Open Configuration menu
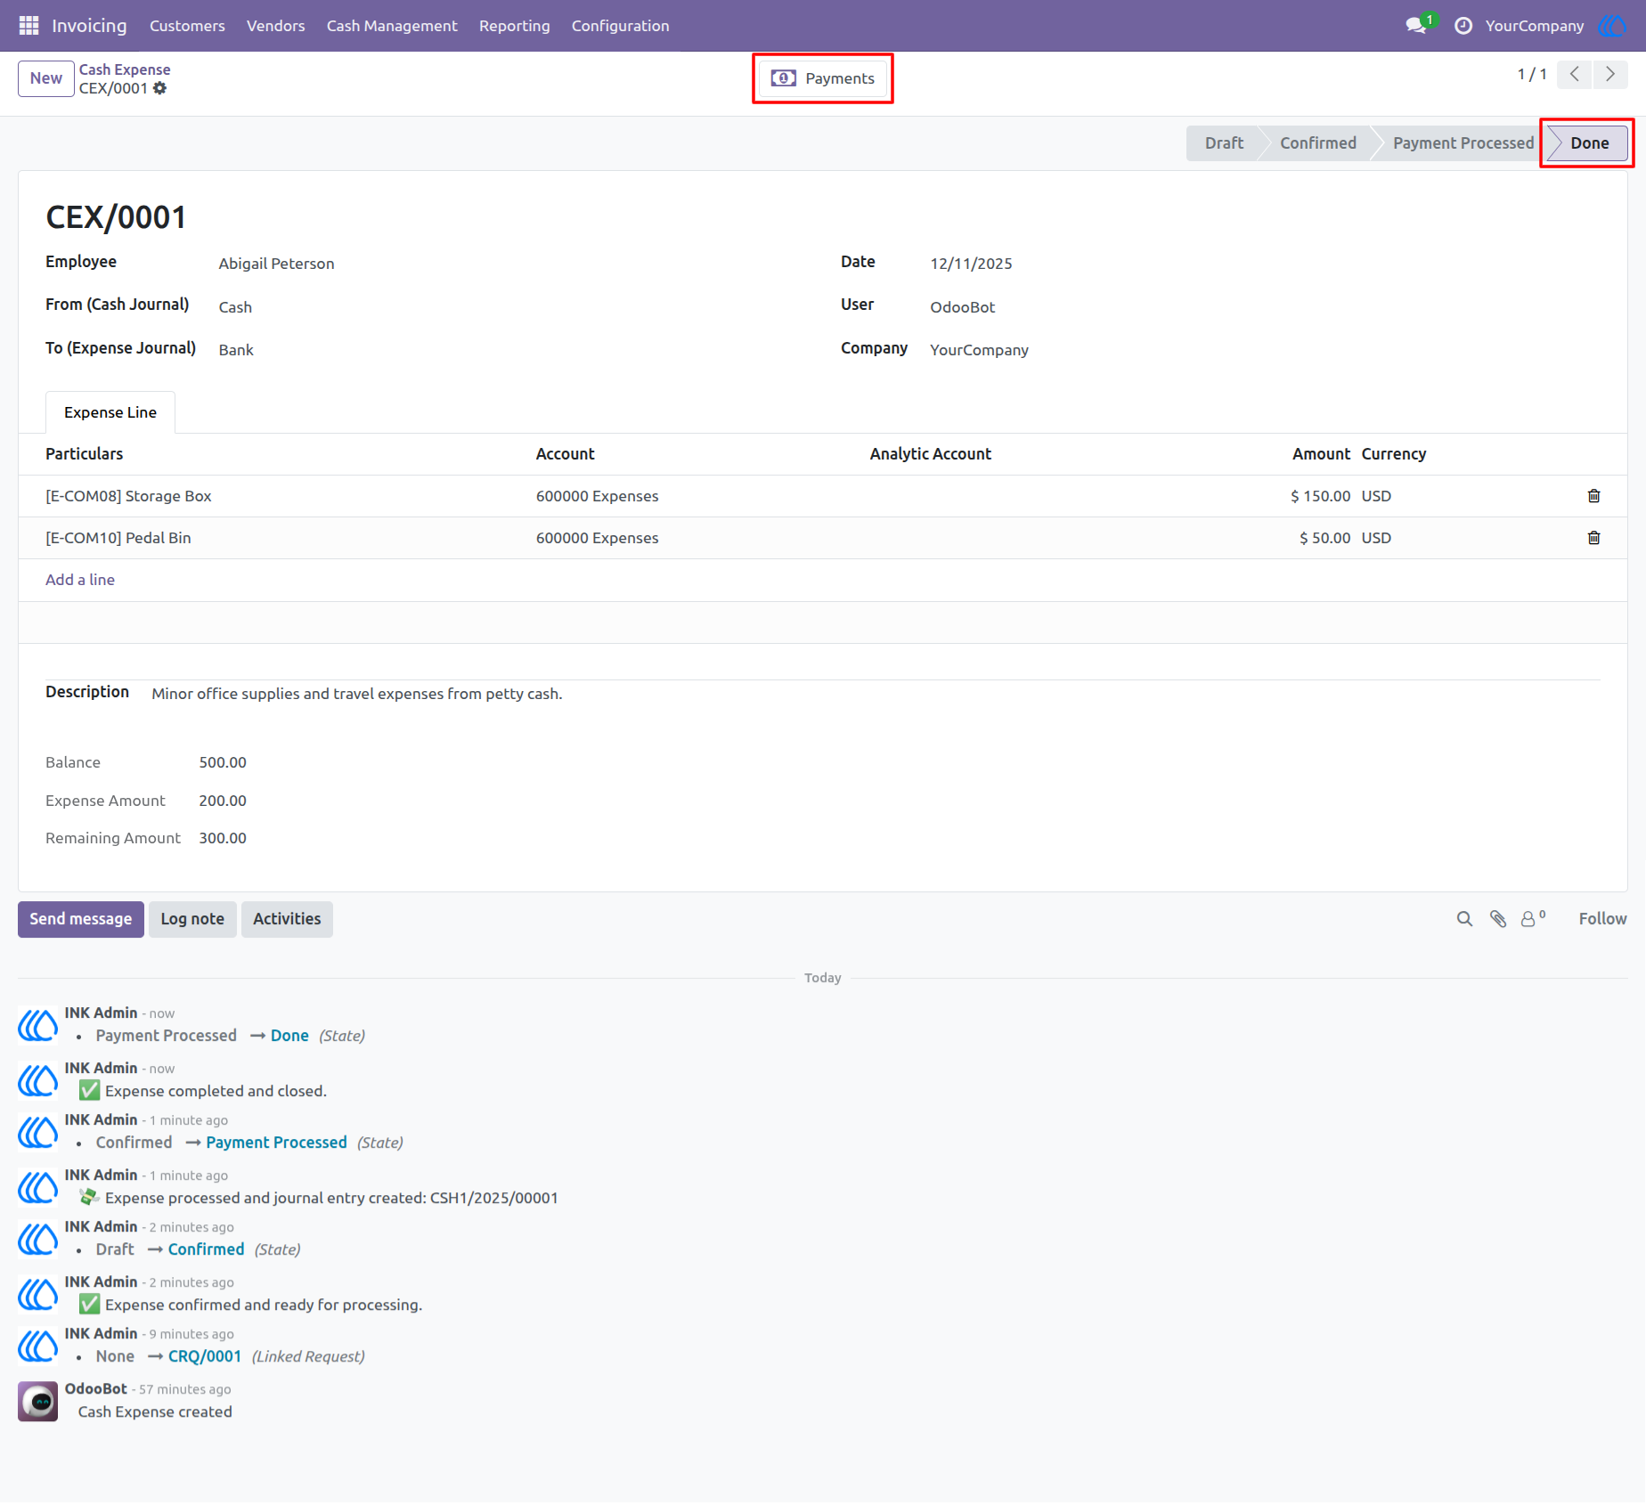 coord(621,26)
